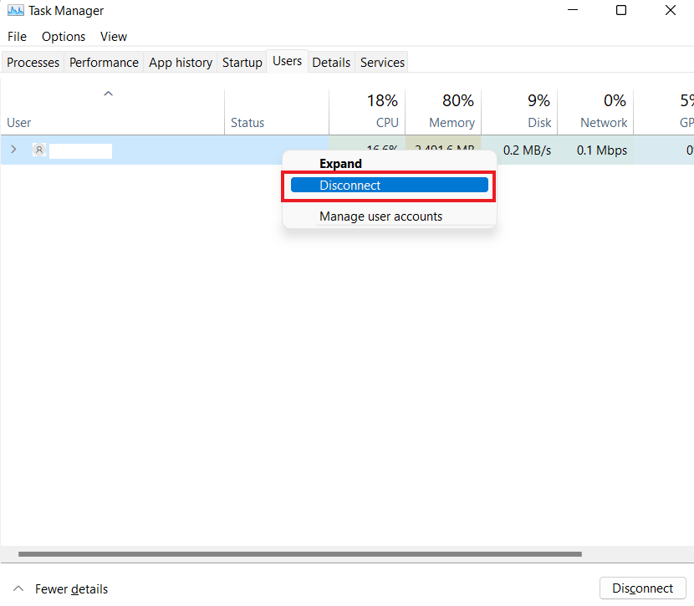The height and width of the screenshot is (606, 694).
Task: Click the Task Manager app icon in title bar
Action: pyautogui.click(x=16, y=10)
